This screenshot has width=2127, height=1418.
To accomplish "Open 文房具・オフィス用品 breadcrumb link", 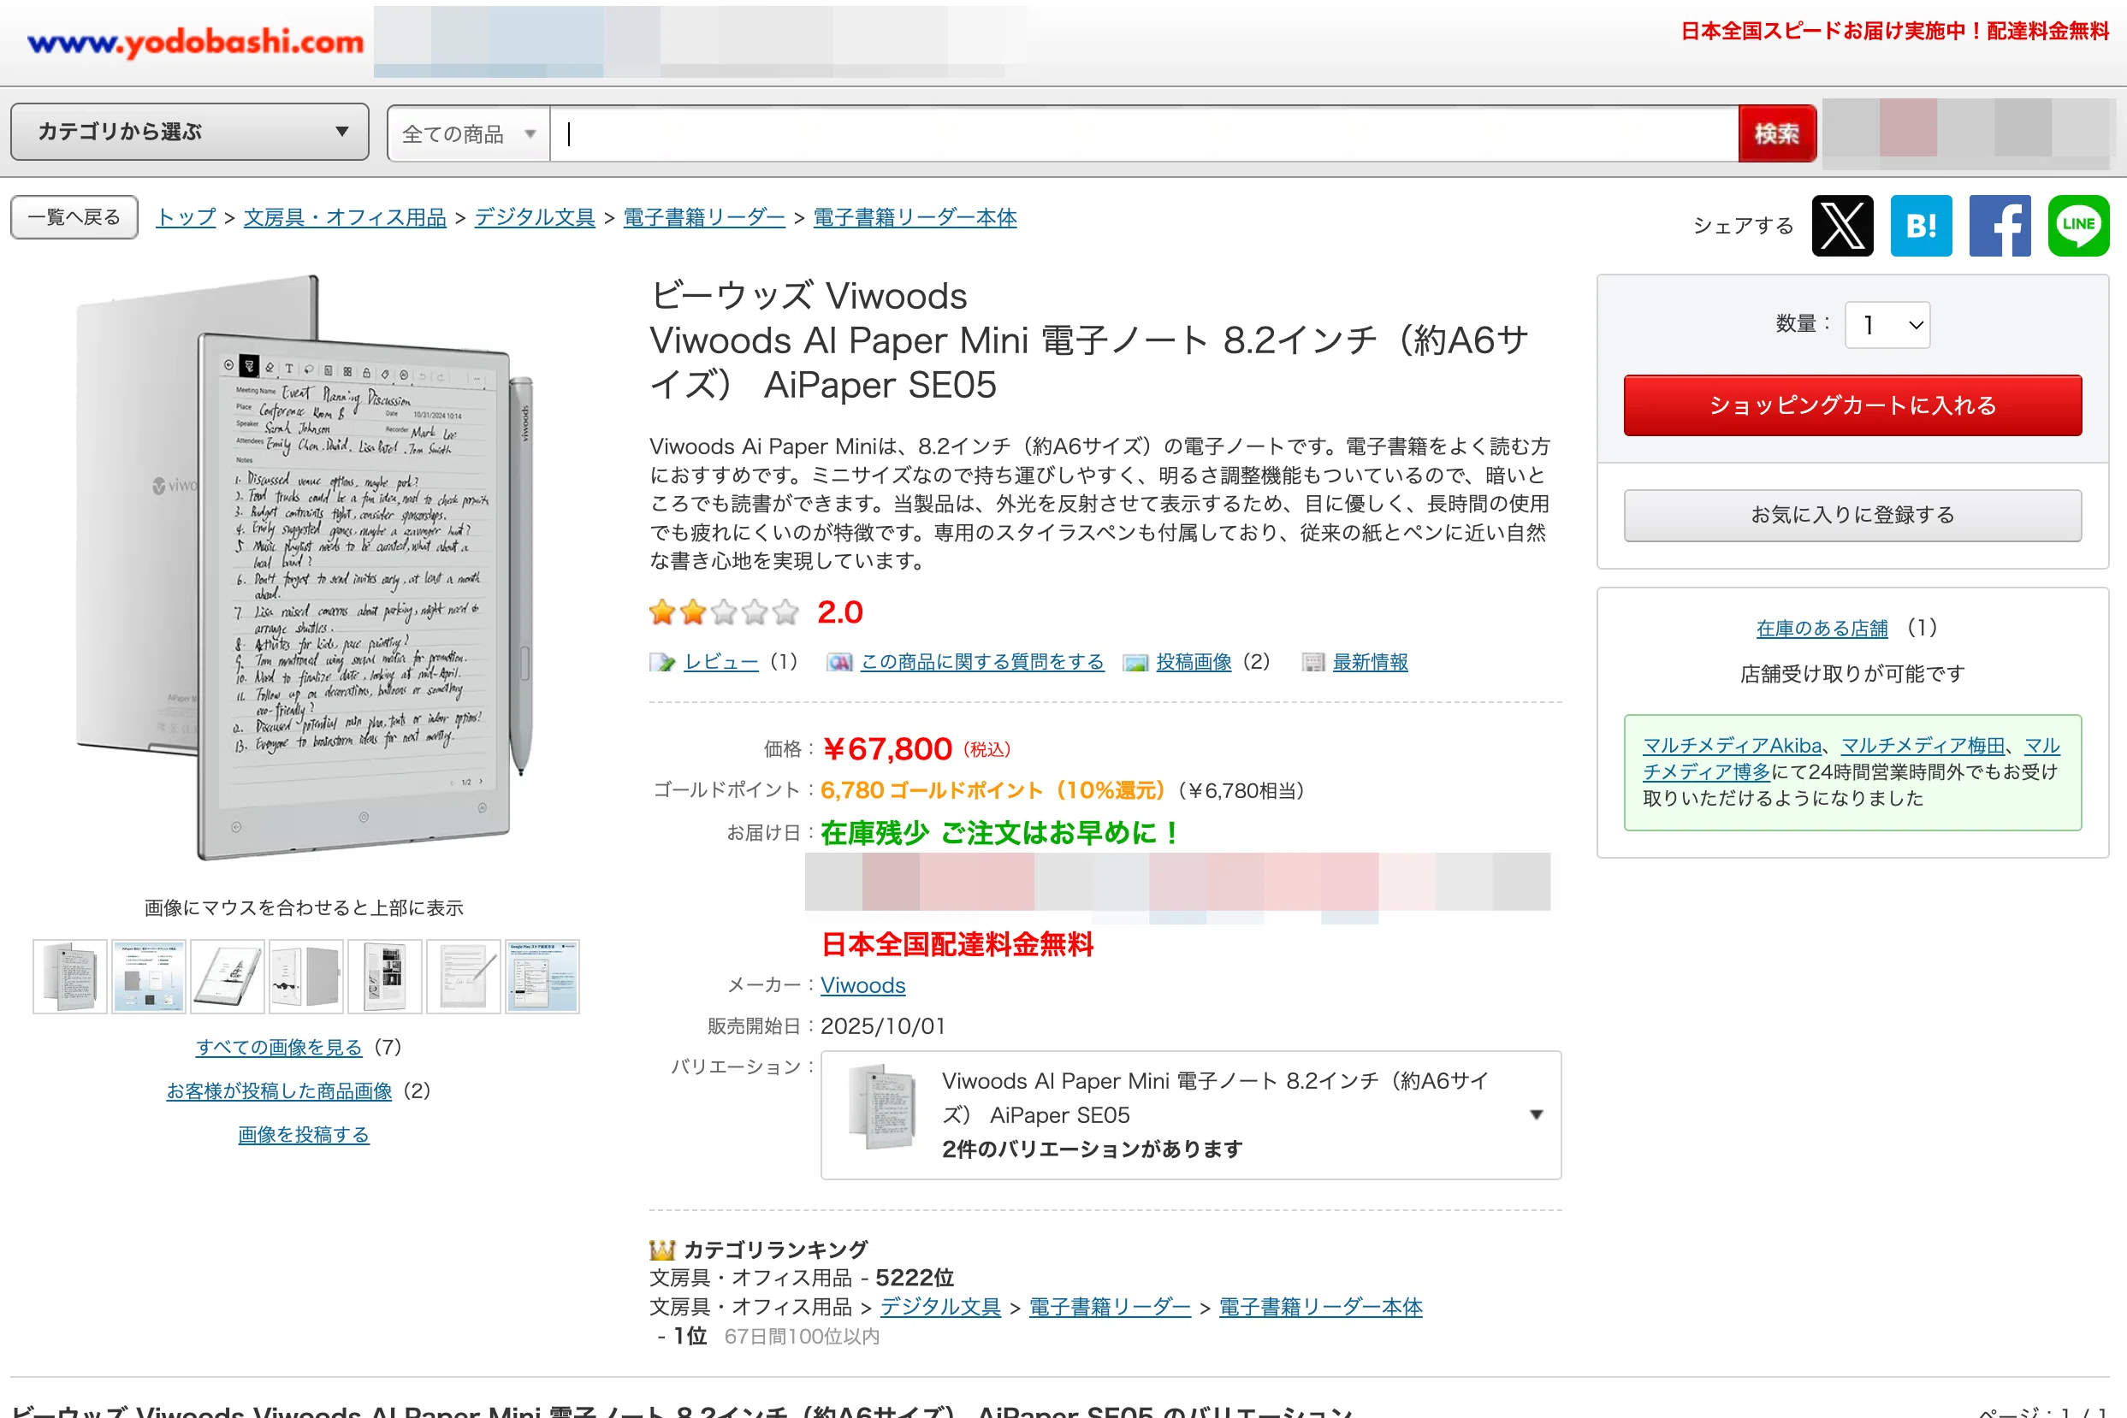I will click(x=345, y=217).
